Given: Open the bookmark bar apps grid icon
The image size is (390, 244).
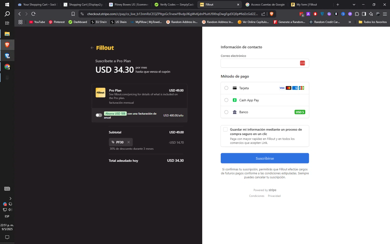Looking at the screenshot, I should (20, 22).
